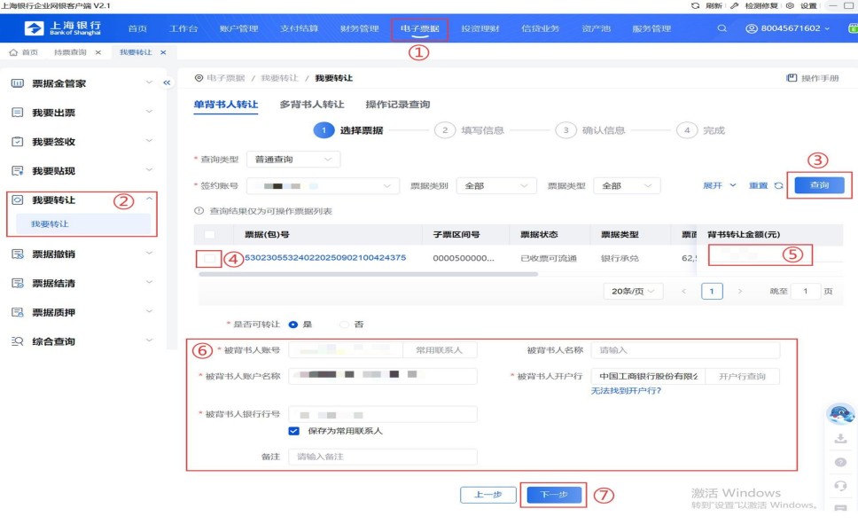
Task: Uncheck 保存为常用联系人 checkbox
Action: pyautogui.click(x=294, y=431)
